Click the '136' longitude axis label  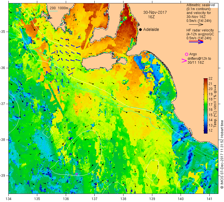tap(66, 199)
